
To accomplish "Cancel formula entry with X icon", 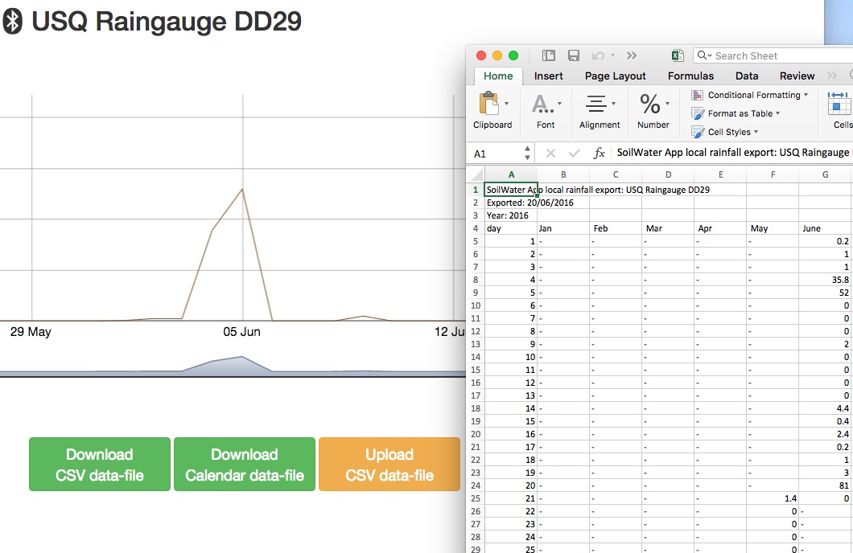I will 550,154.
